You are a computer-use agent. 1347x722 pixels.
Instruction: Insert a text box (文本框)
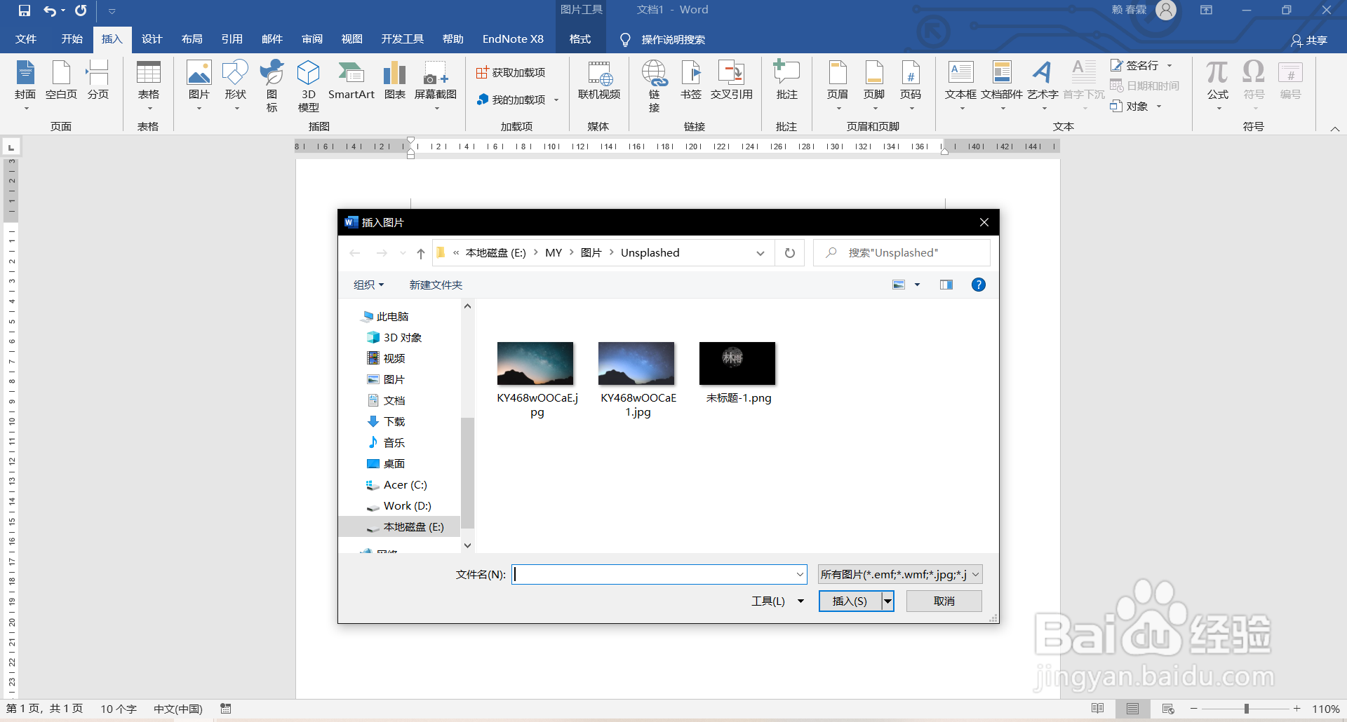coord(960,86)
